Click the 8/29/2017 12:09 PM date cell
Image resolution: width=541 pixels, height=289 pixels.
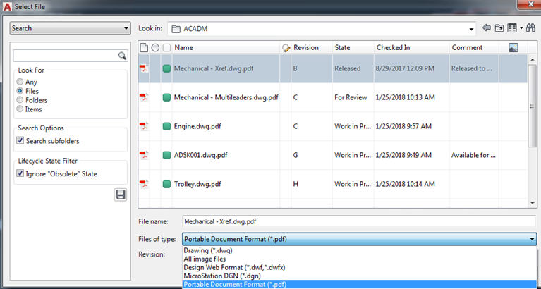click(x=405, y=68)
